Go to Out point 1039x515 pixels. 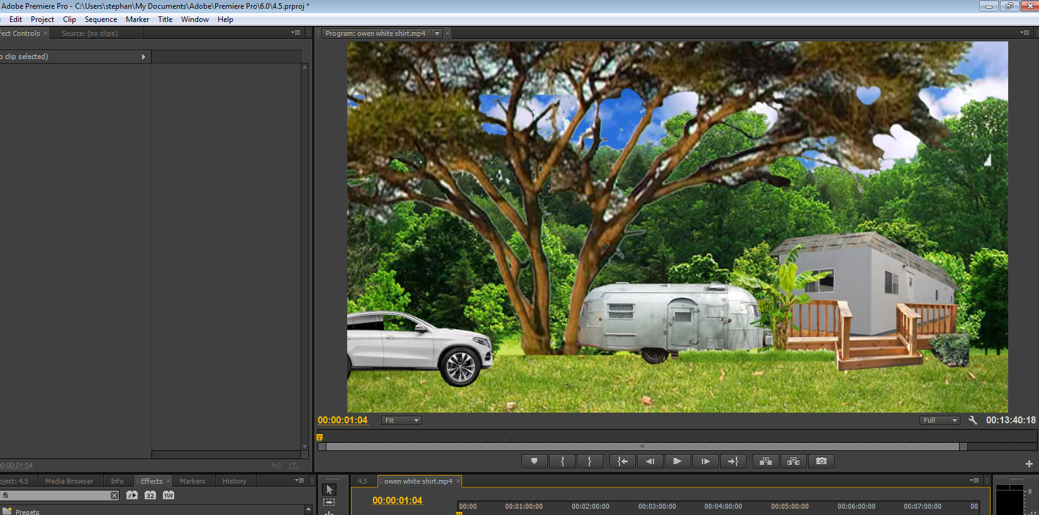pyautogui.click(x=733, y=461)
